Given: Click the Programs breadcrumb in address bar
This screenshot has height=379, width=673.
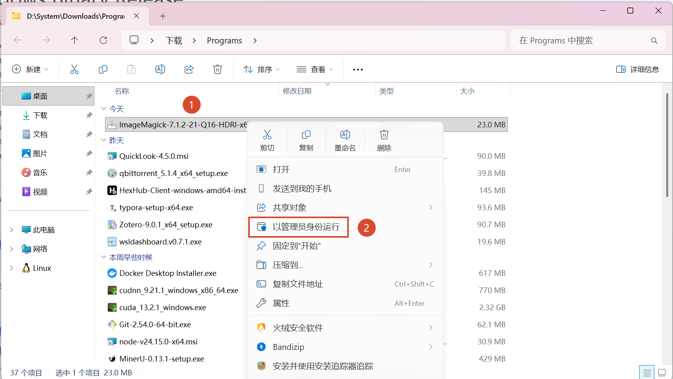Looking at the screenshot, I should (x=224, y=41).
